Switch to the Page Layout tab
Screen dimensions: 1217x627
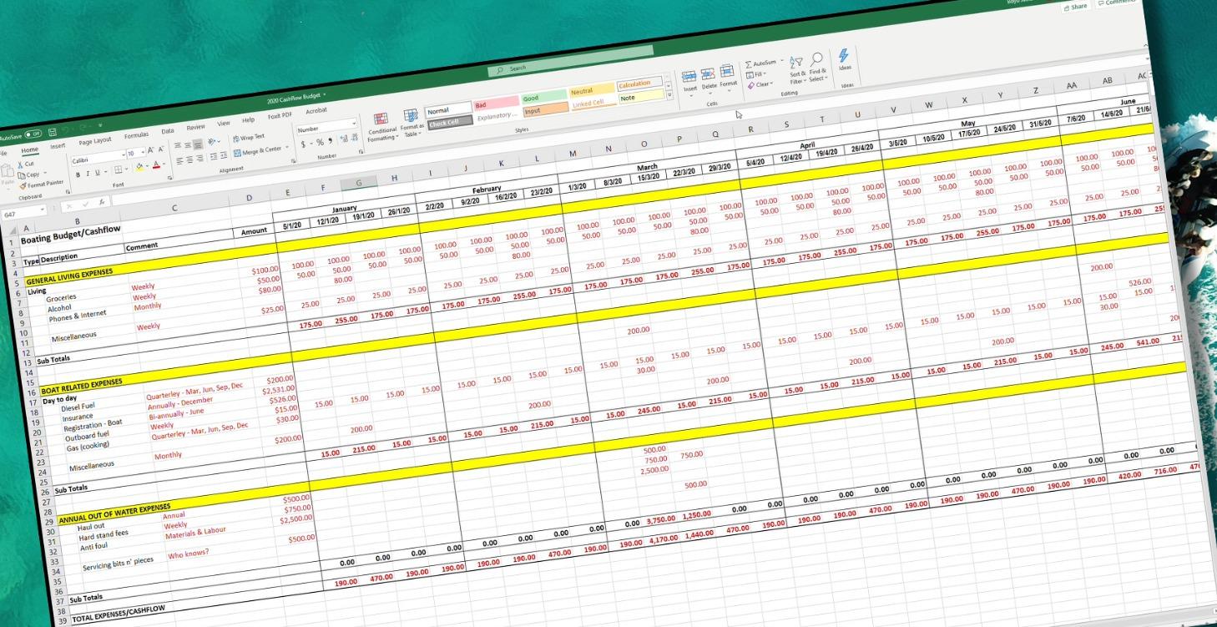coord(95,140)
